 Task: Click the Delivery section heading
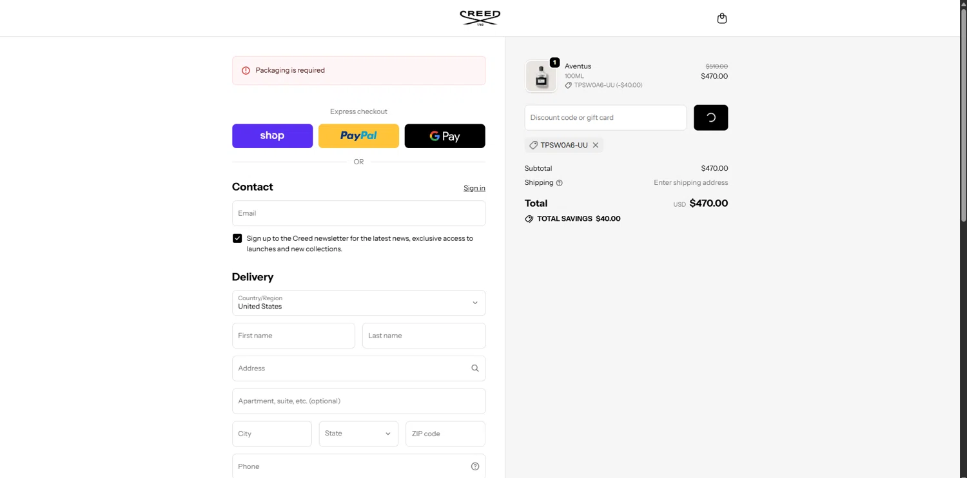(253, 277)
